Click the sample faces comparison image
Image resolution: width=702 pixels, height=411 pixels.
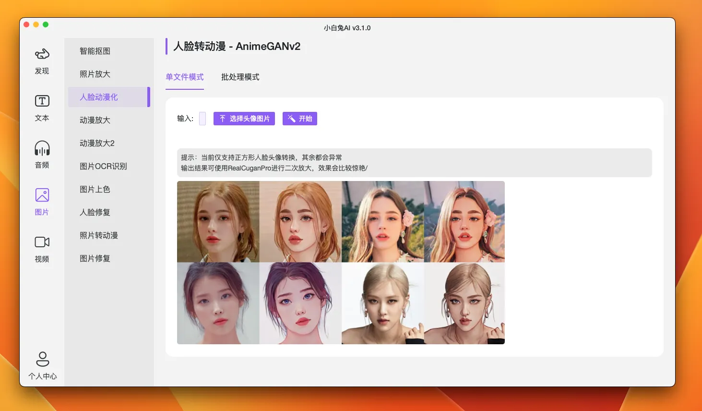pos(341,263)
